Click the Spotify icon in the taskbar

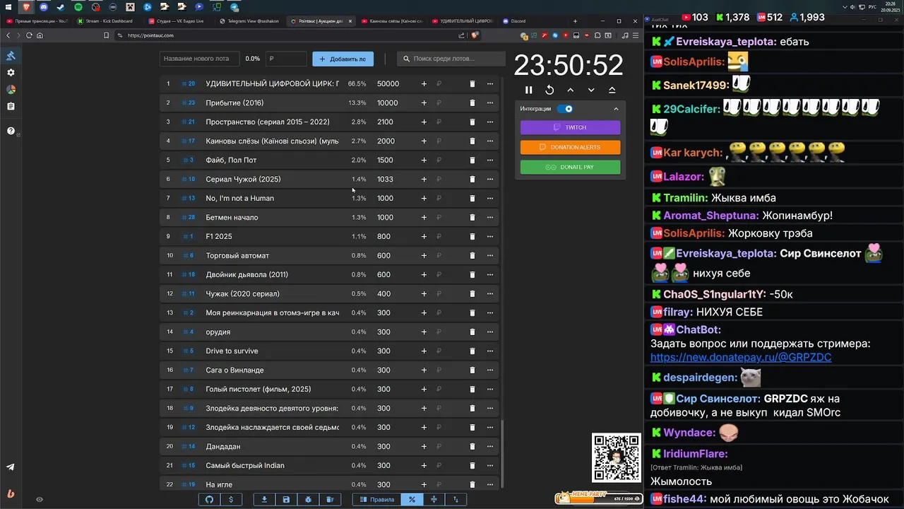(78, 7)
